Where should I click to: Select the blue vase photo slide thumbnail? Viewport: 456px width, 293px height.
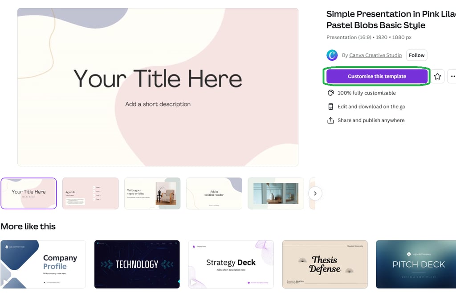[276, 194]
